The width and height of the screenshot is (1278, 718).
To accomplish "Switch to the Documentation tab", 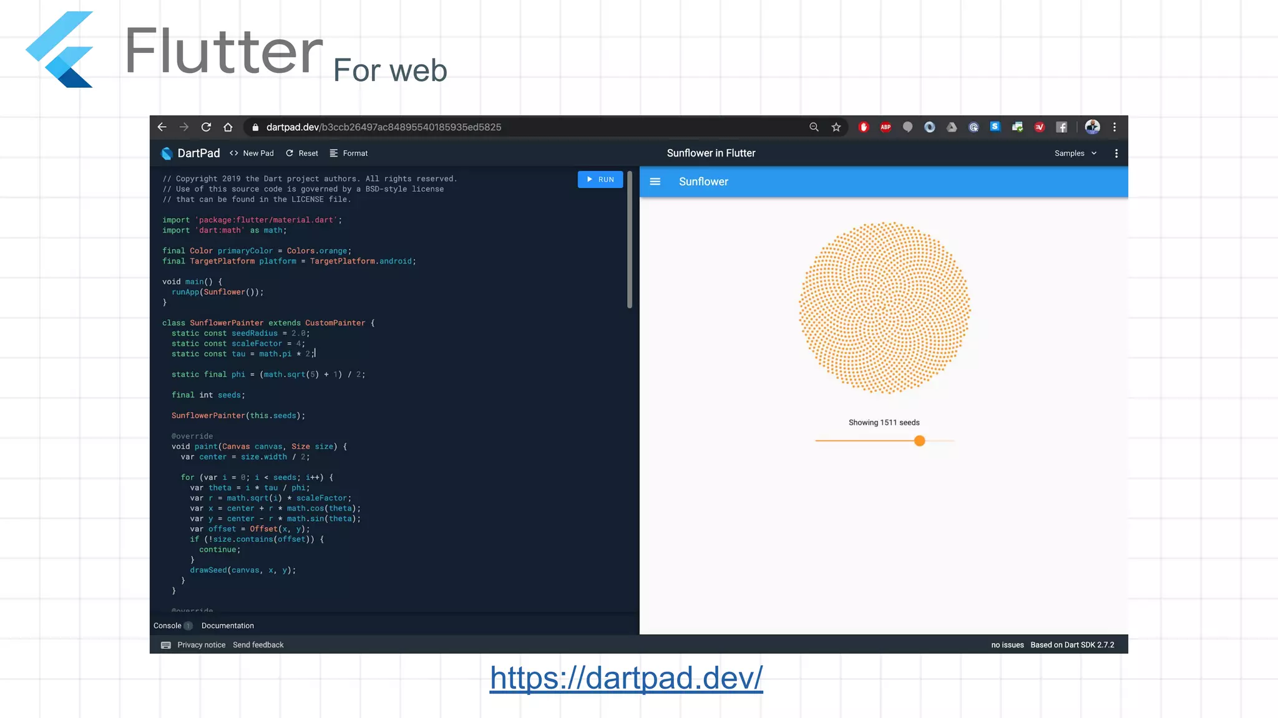I will pos(228,626).
